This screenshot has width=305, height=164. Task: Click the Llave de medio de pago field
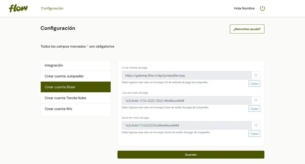(x=187, y=101)
